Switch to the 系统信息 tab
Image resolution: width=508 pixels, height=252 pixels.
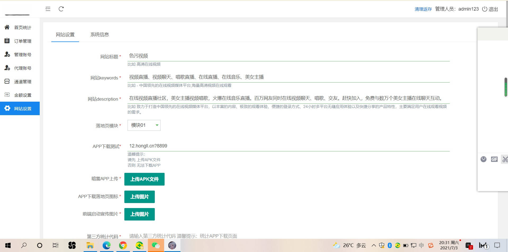coord(99,35)
